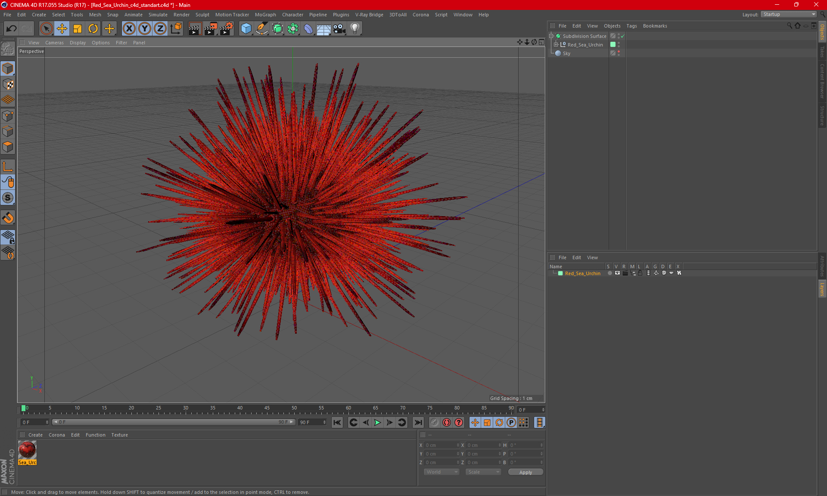Switch to Edges mode
Viewport: 827px width, 496px height.
(x=8, y=131)
